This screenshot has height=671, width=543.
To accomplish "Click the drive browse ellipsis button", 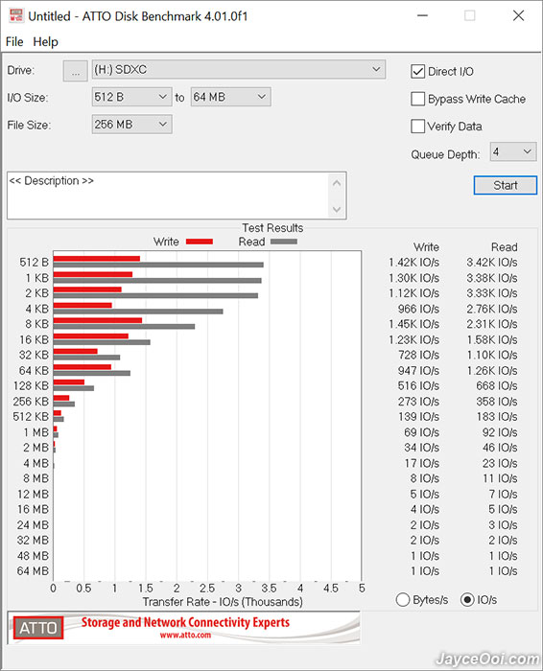I will coord(76,71).
